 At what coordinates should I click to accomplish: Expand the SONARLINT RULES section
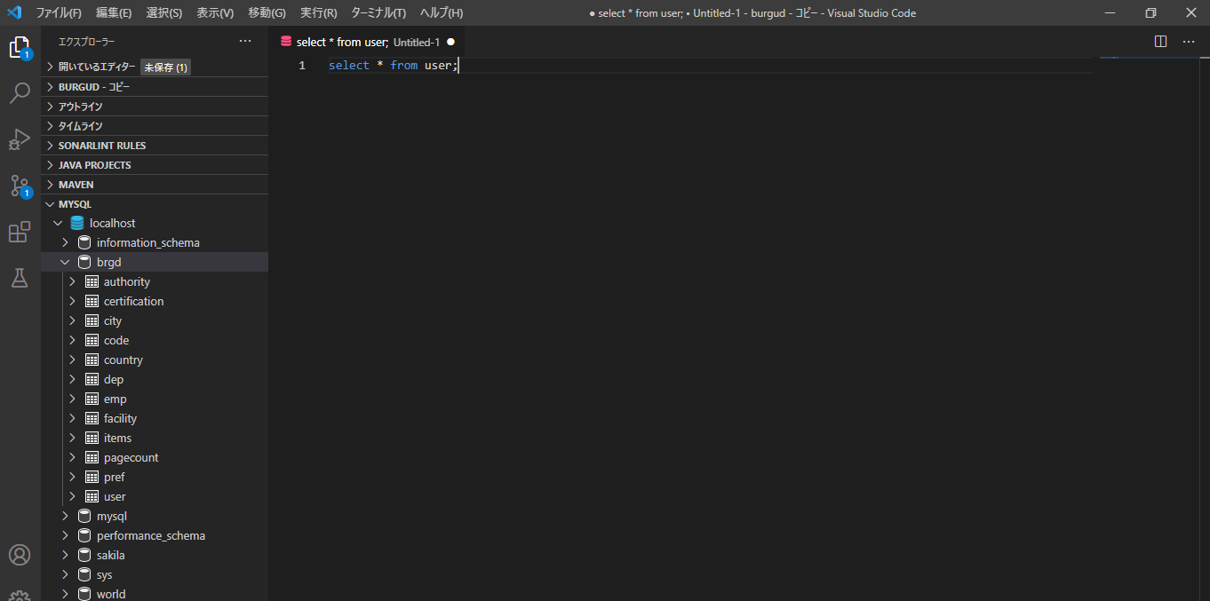pos(155,146)
